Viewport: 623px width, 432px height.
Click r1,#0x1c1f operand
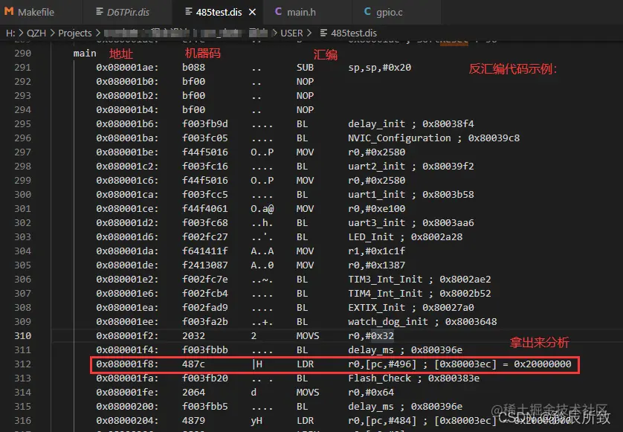377,251
